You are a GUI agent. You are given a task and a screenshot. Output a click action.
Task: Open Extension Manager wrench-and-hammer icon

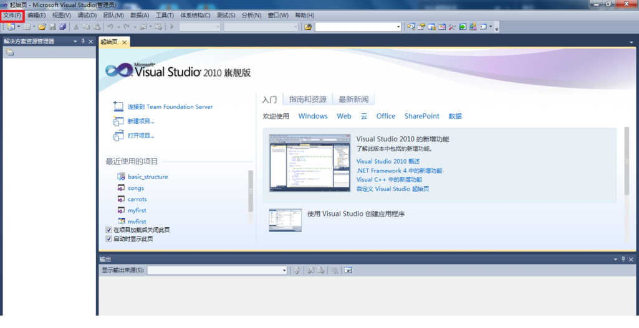click(x=453, y=27)
